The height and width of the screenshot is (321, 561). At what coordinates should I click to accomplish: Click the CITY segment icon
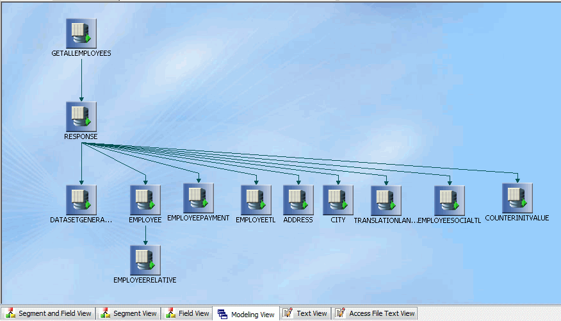(x=338, y=200)
